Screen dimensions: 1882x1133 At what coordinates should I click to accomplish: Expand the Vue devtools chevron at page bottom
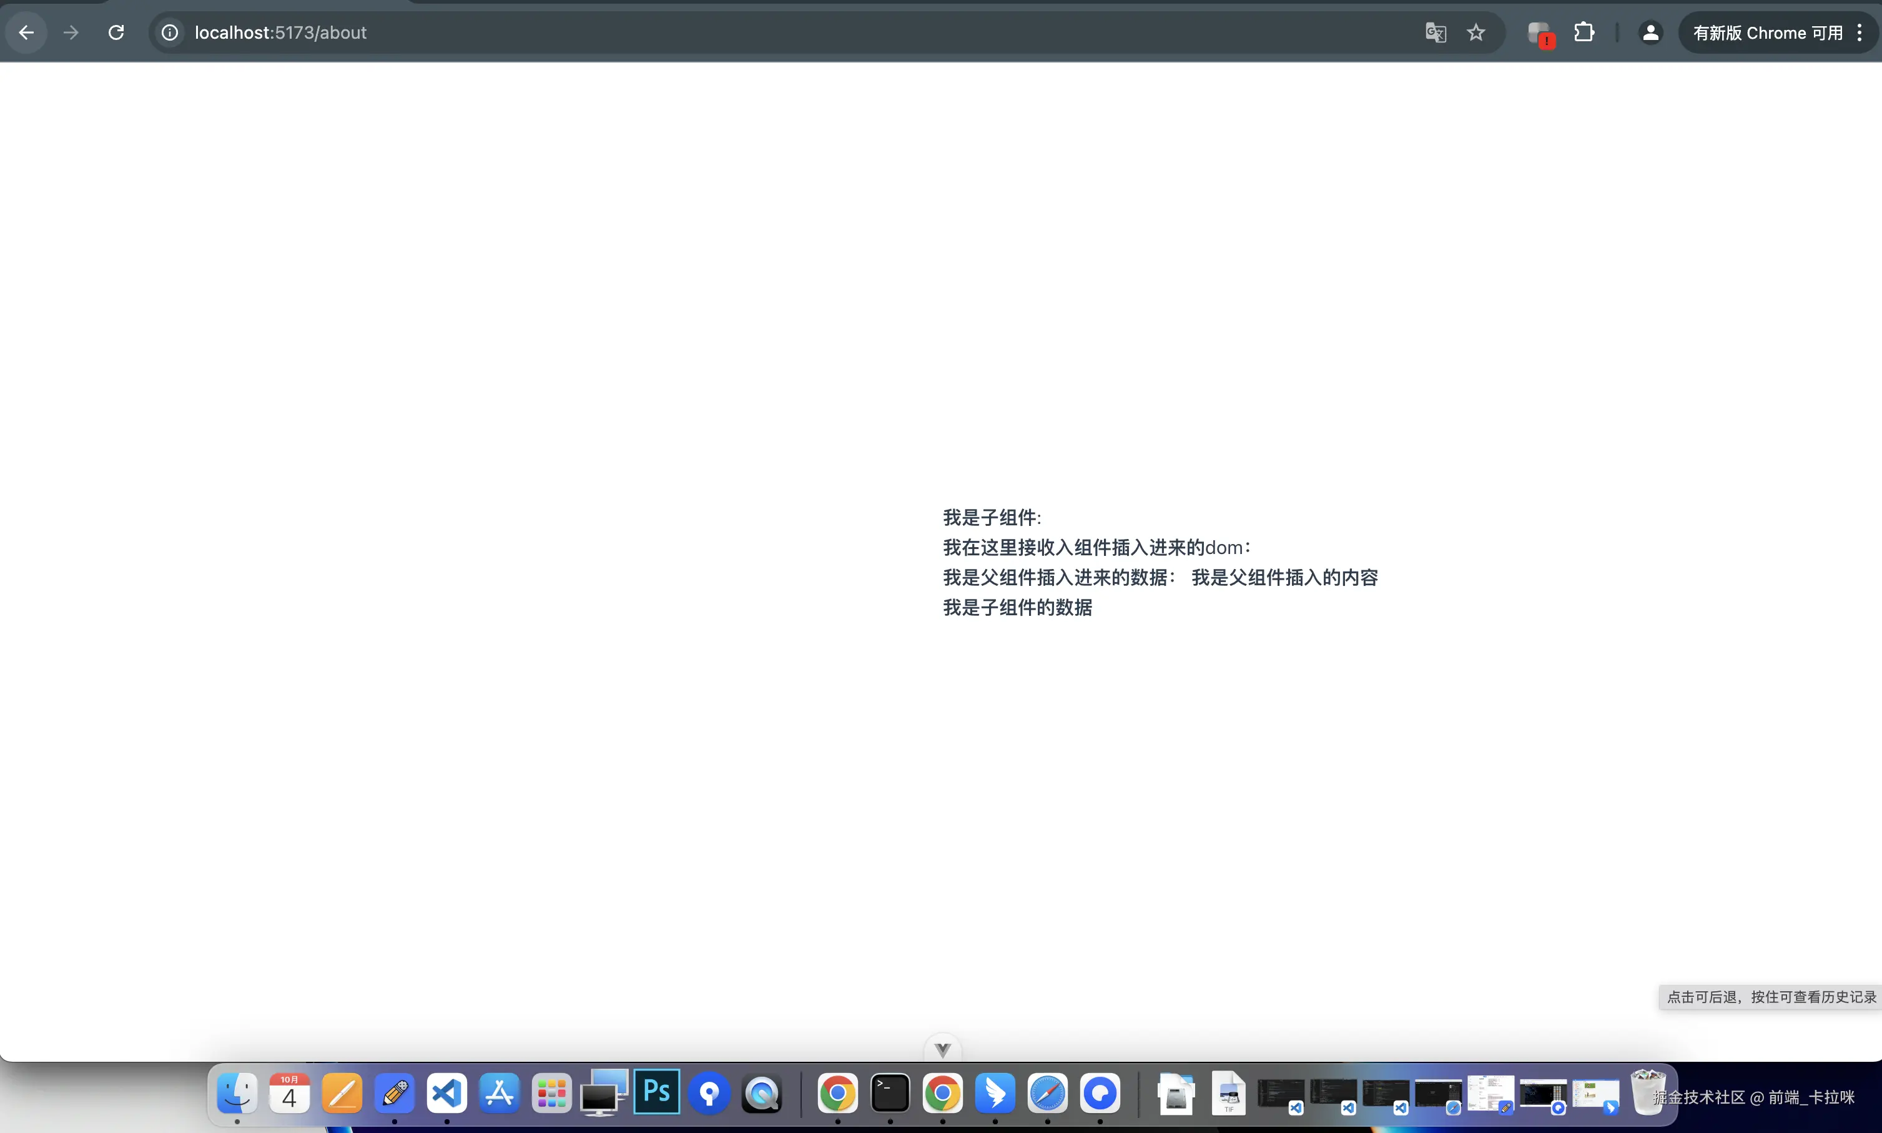(942, 1050)
